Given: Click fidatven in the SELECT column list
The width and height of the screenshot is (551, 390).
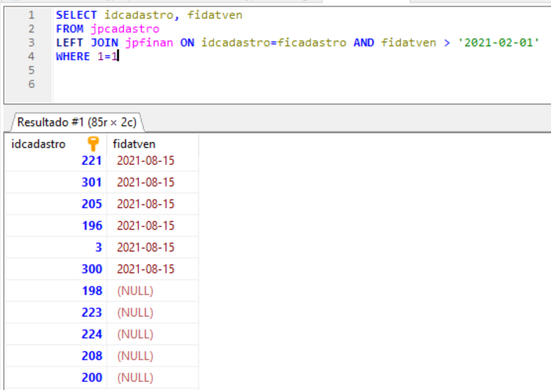Looking at the screenshot, I should tap(215, 15).
